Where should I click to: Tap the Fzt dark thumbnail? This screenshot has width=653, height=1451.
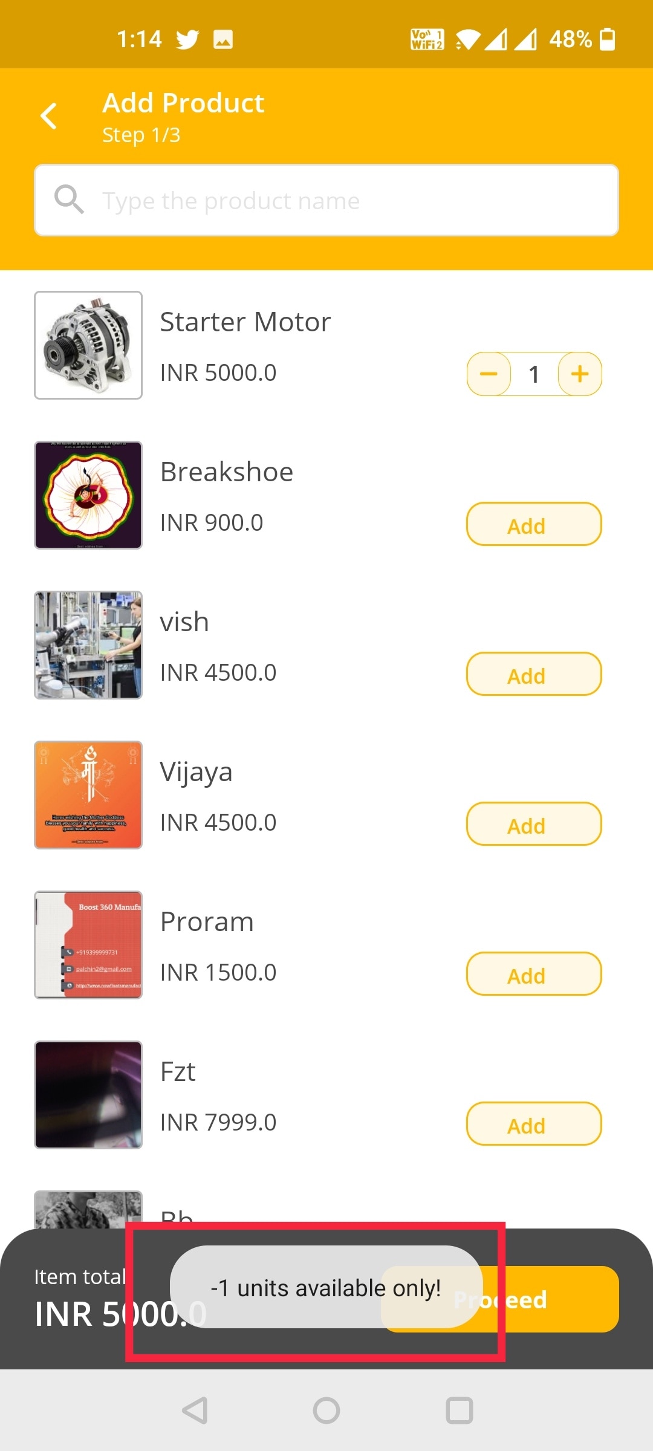click(88, 1095)
